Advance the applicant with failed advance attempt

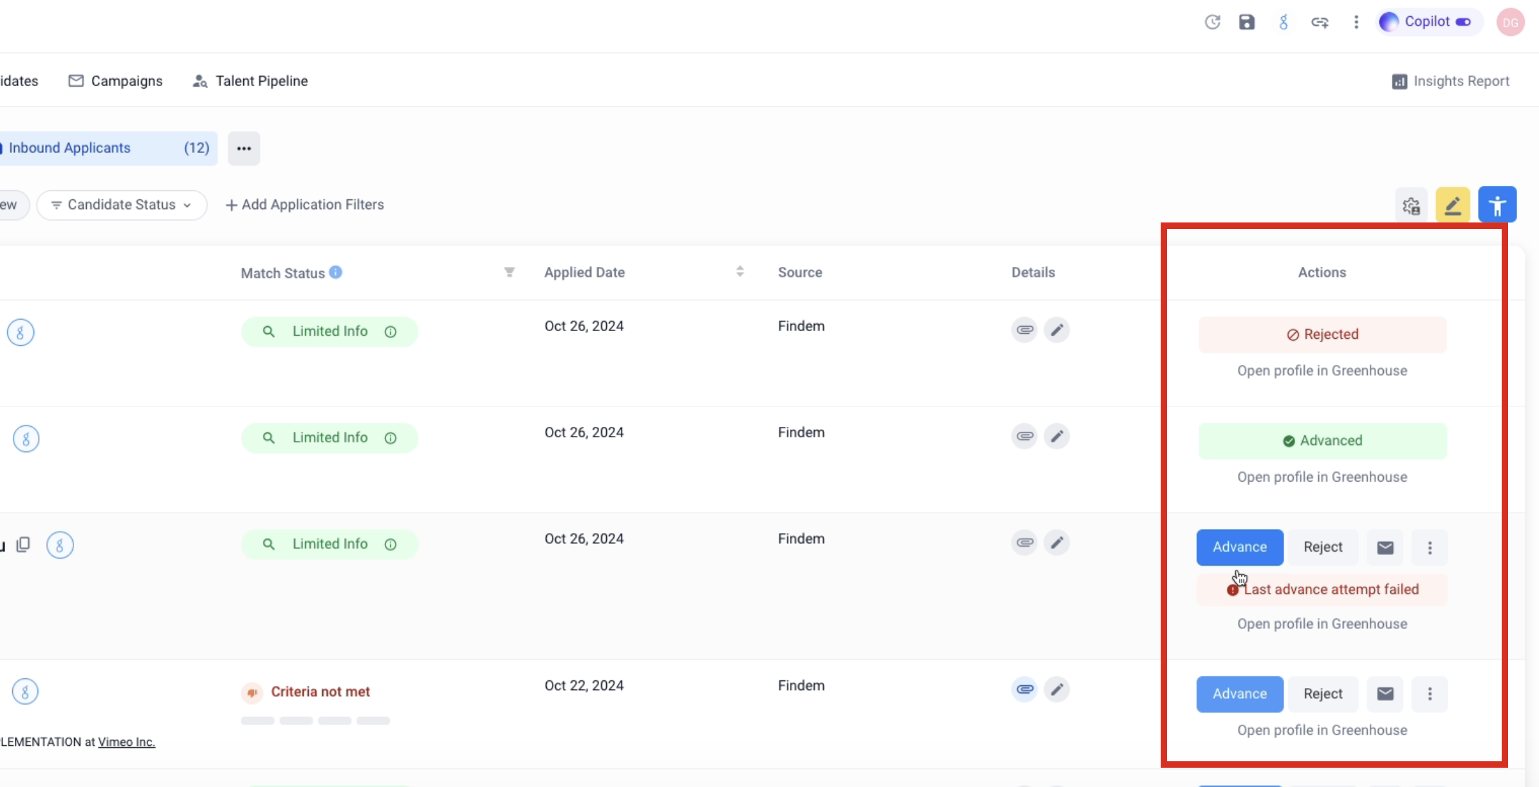click(1240, 547)
